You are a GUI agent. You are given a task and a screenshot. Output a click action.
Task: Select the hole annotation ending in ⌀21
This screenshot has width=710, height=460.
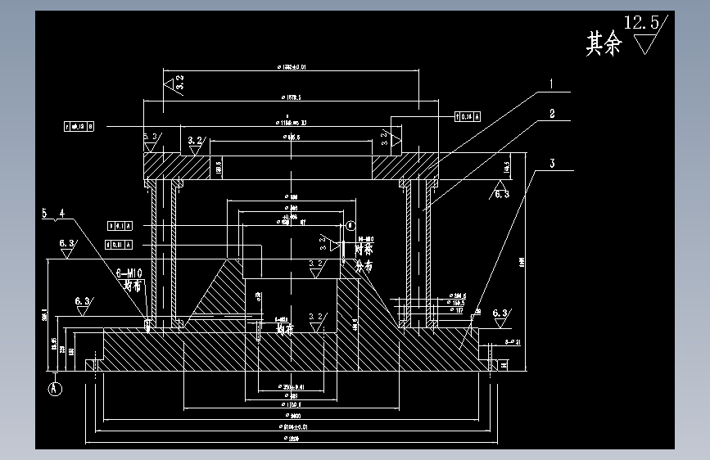512,342
